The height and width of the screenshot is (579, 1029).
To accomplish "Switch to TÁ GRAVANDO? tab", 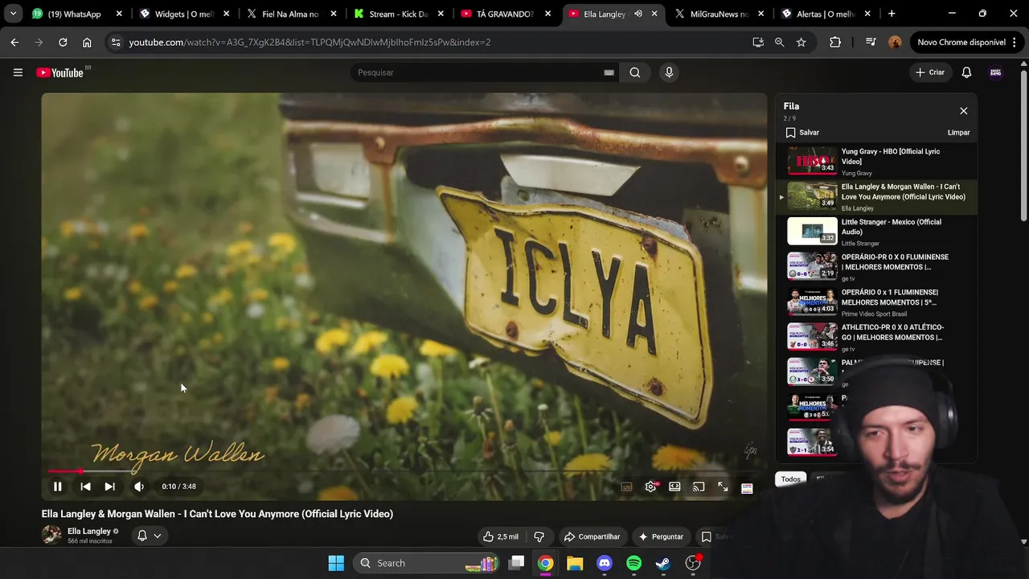I will point(505,14).
